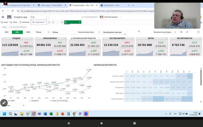Click the Windows Start button

[4, 114]
